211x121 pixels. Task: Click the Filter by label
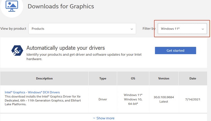pos(149,29)
